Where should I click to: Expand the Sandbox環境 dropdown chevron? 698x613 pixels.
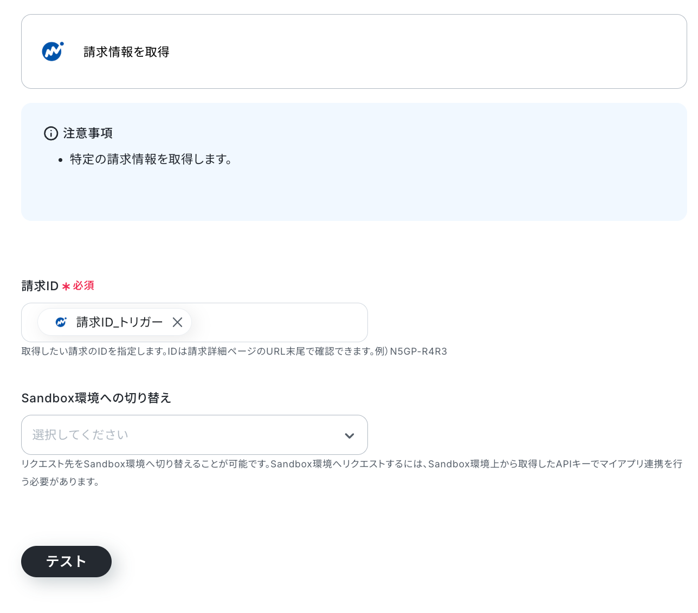pyautogui.click(x=350, y=435)
